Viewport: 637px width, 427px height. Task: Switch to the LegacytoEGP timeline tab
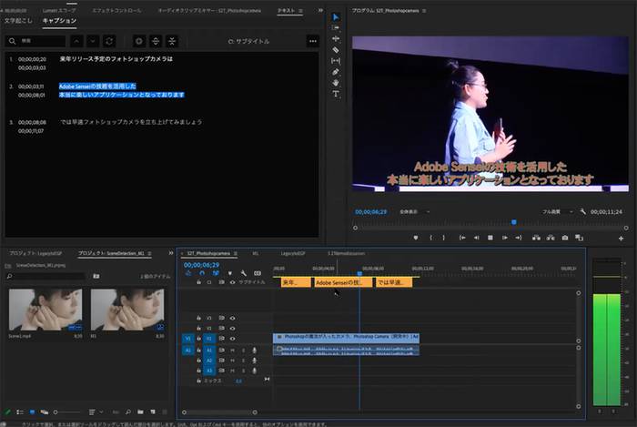tap(292, 253)
